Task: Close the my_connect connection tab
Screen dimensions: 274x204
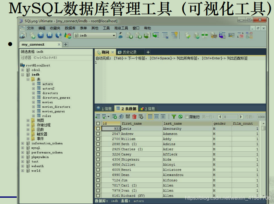Action: tap(59, 44)
